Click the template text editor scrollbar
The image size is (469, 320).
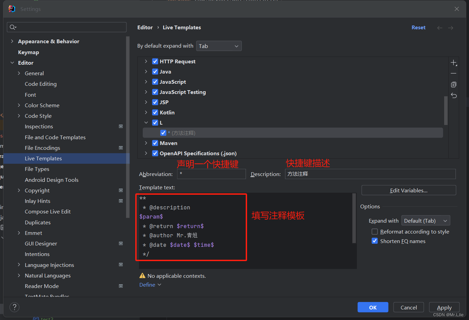coord(354,219)
